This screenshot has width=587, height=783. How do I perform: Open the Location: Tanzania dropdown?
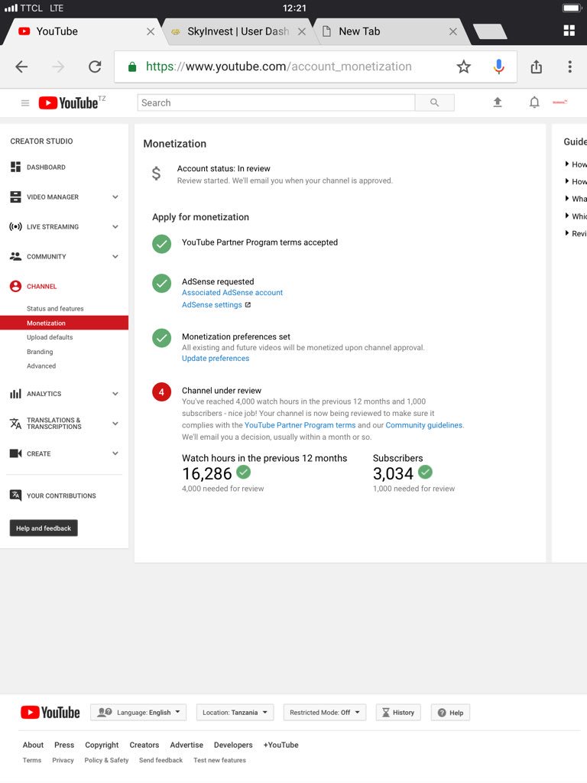point(235,712)
